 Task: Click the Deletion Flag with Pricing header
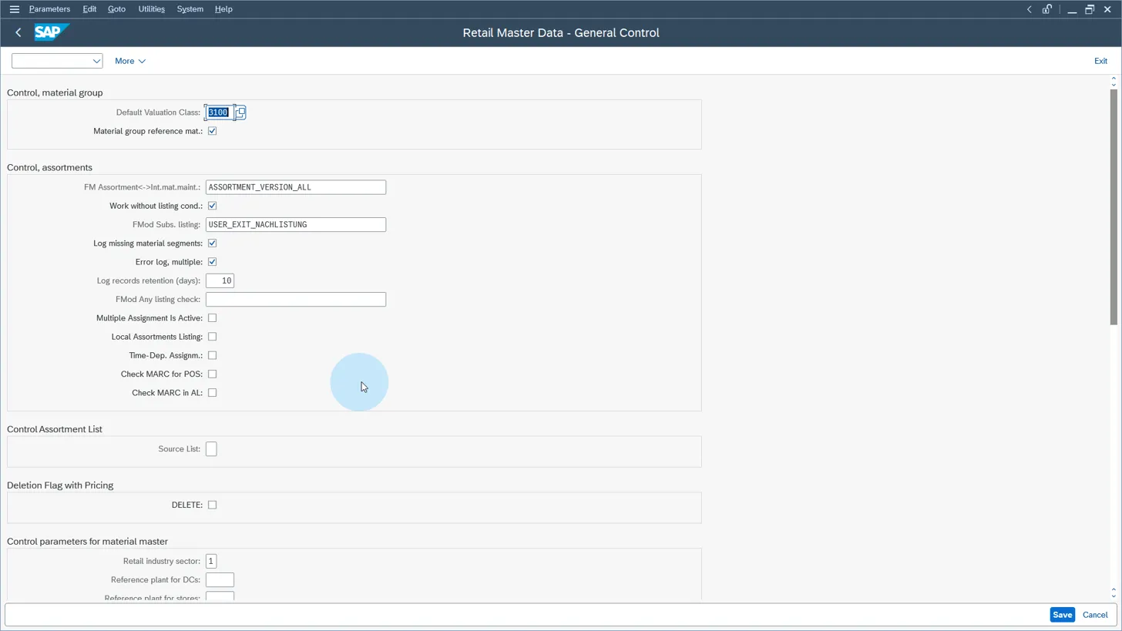pos(60,485)
